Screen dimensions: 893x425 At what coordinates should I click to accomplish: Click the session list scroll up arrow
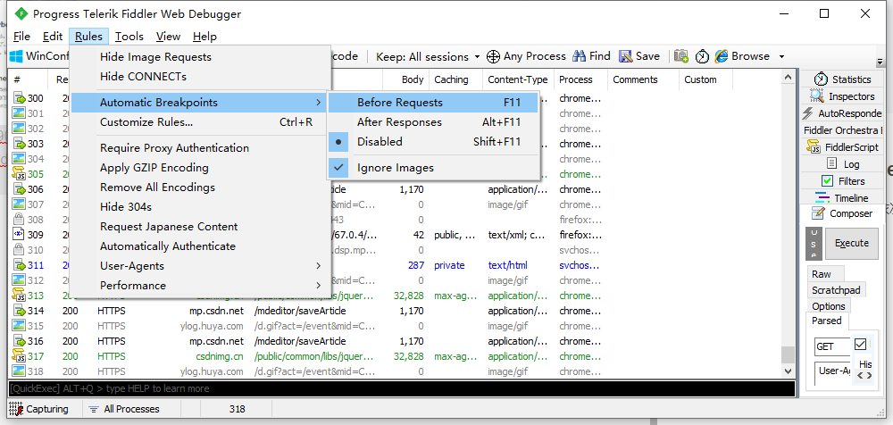pyautogui.click(x=788, y=78)
